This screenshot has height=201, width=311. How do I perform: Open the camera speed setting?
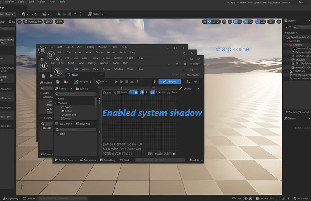point(271,22)
